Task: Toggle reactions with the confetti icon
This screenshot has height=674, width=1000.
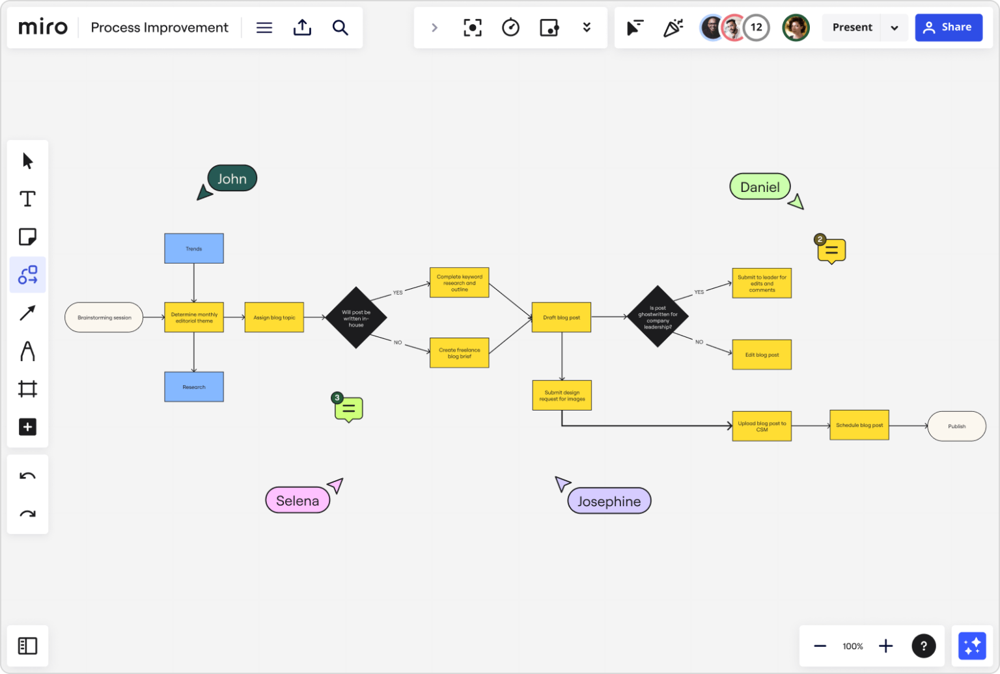Action: (673, 27)
